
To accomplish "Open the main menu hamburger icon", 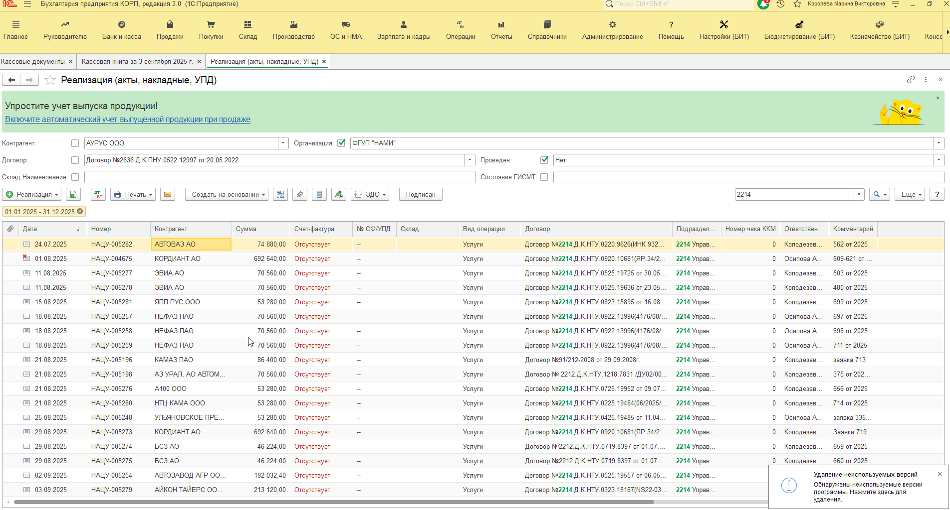I will (x=27, y=4).
